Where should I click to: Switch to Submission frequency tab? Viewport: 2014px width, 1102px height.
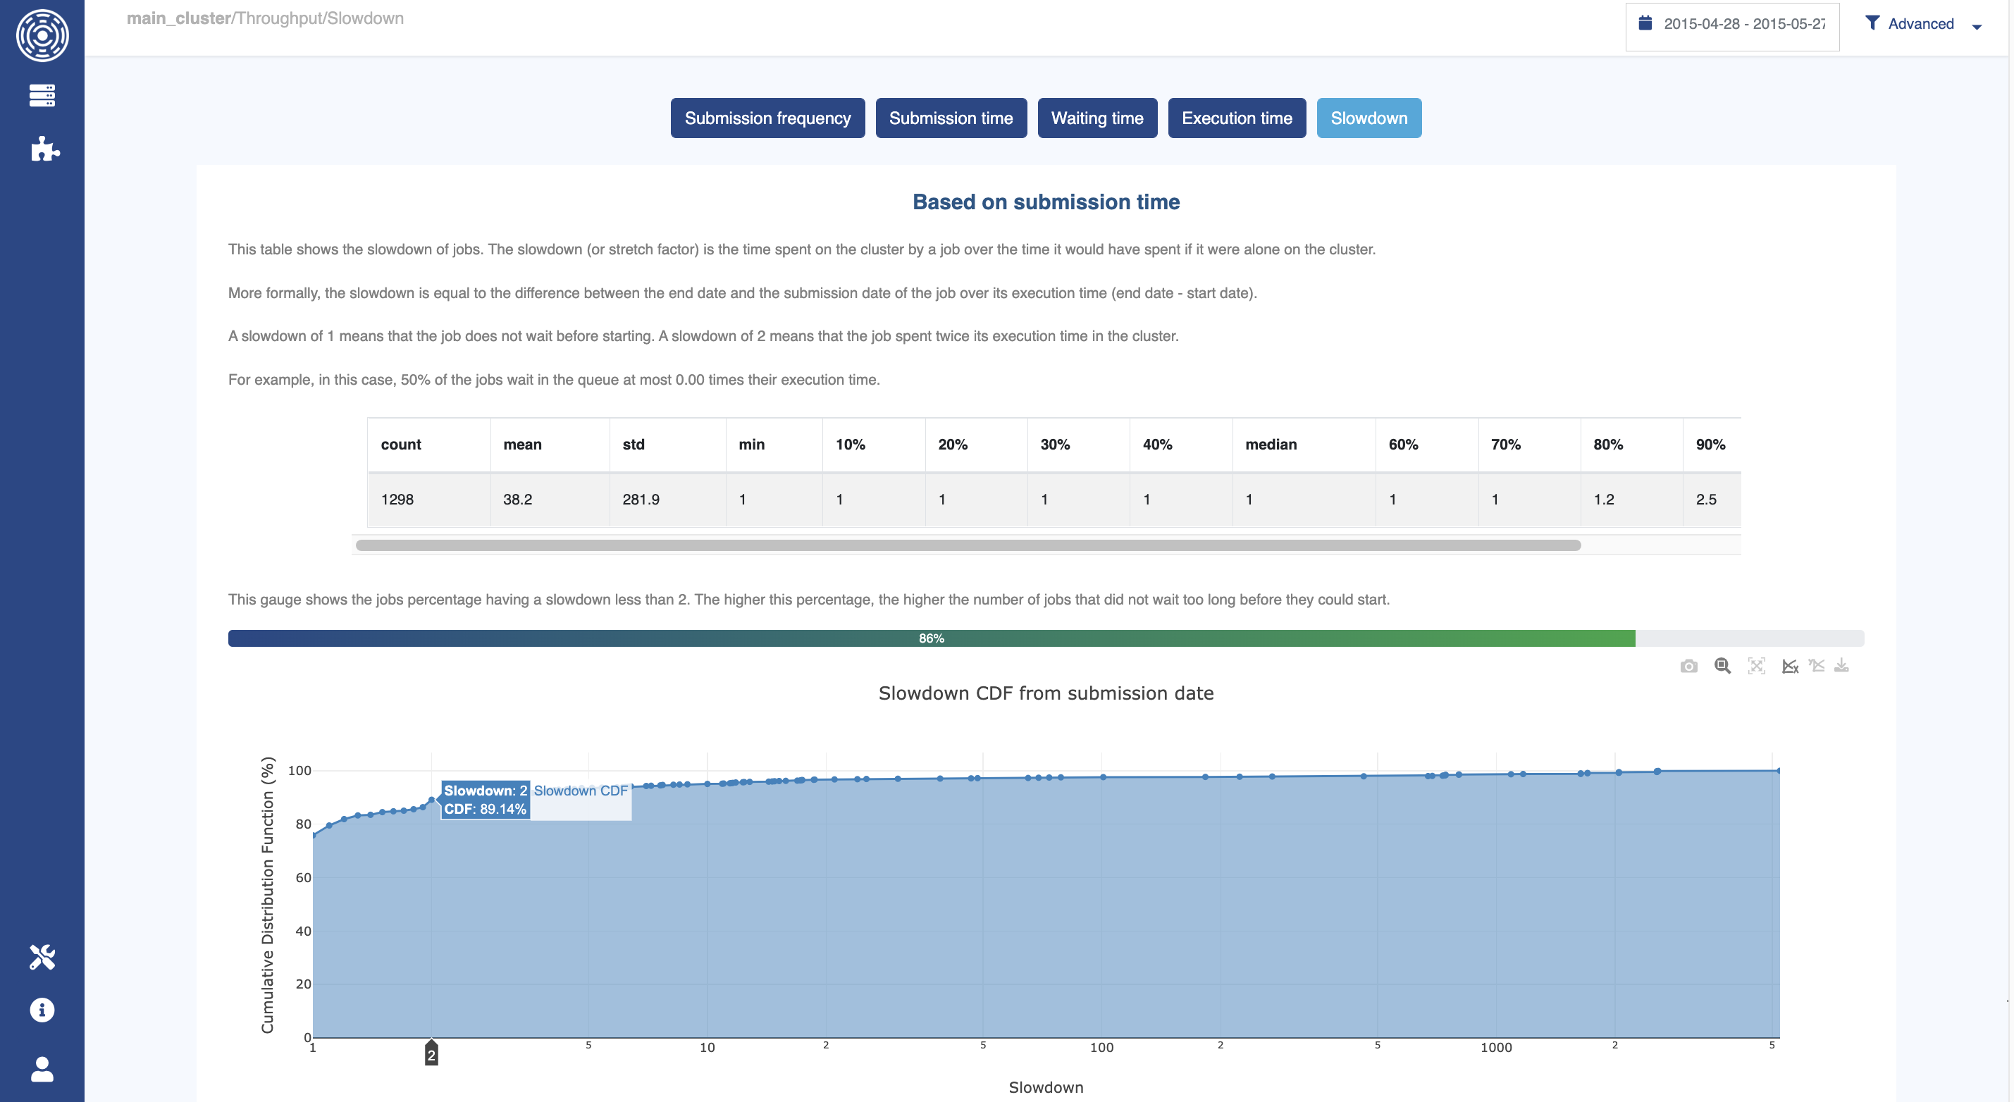(x=768, y=118)
